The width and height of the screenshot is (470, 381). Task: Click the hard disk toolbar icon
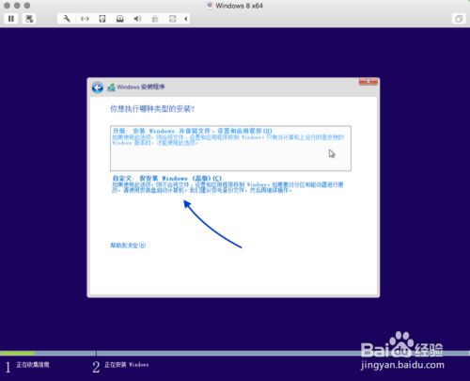coord(102,19)
